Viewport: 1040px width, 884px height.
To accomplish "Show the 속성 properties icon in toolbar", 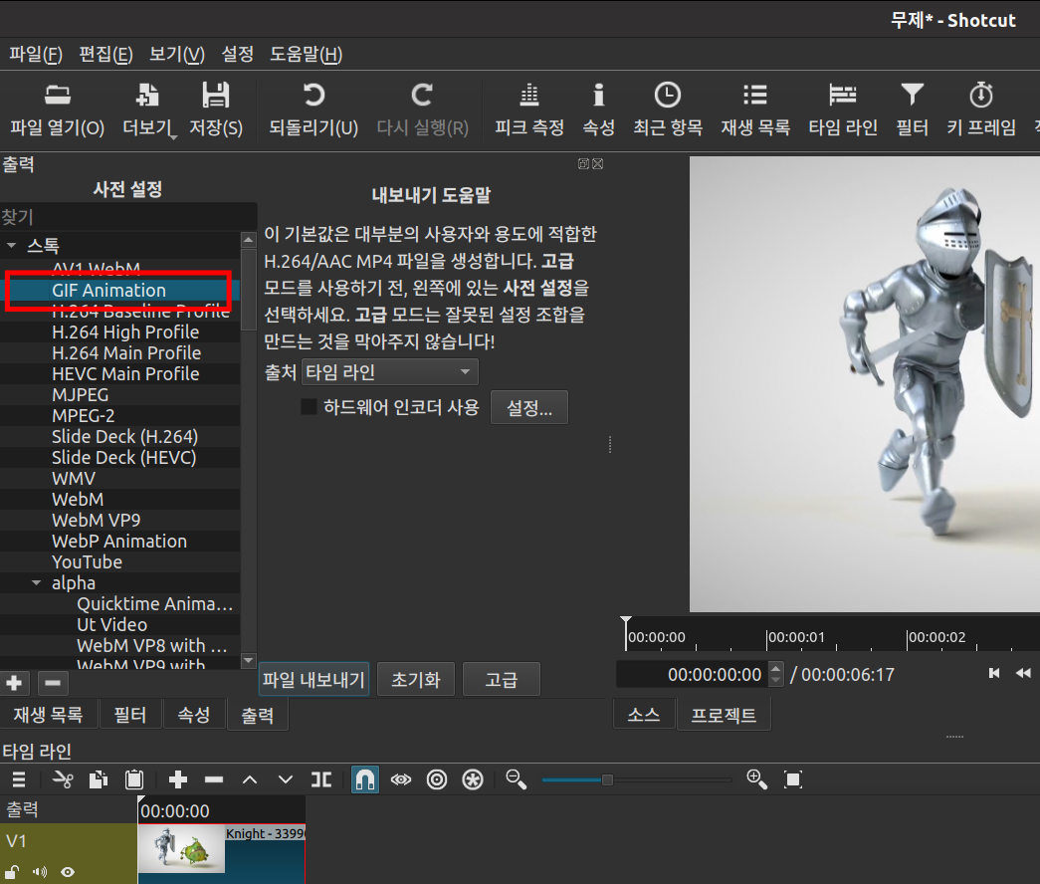I will coord(598,96).
